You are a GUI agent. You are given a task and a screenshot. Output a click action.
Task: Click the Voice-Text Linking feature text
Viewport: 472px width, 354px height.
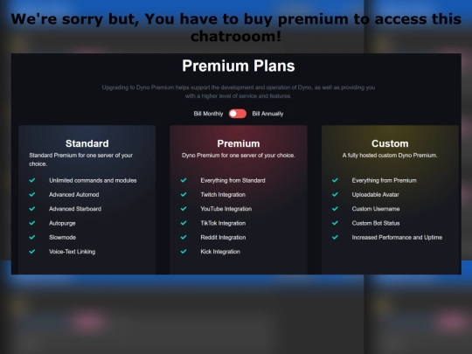[73, 252]
